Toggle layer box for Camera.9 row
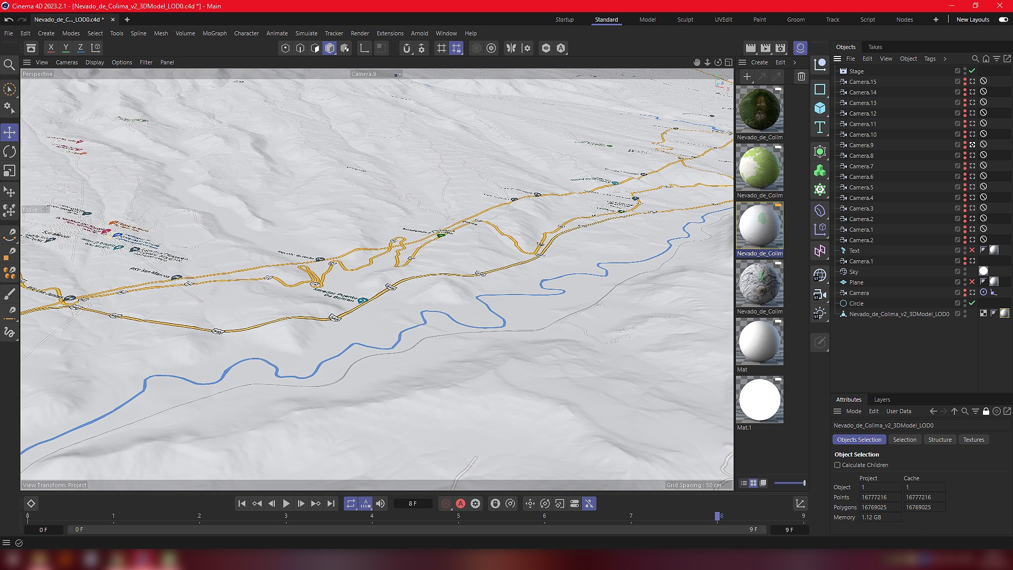Viewport: 1013px width, 570px height. click(x=957, y=145)
